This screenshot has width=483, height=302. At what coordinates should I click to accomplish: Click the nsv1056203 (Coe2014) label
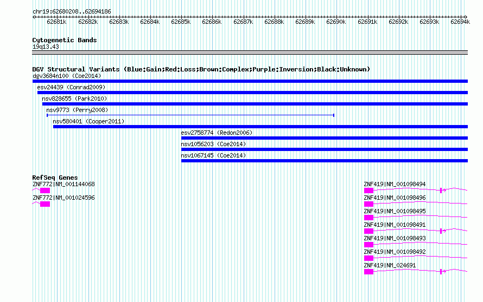[x=213, y=144]
